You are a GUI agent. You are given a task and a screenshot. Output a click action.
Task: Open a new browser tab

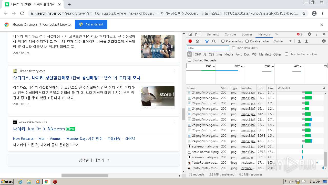(69, 4)
